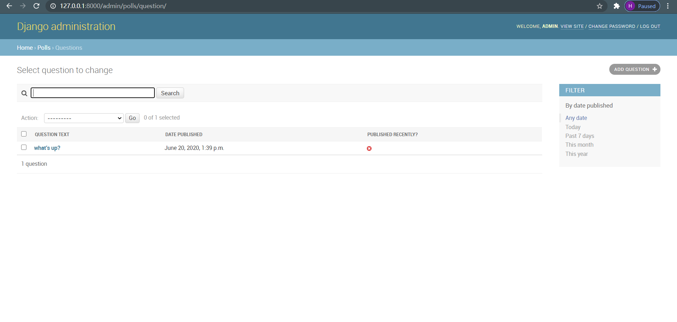Reload the page with the refresh icon
The image size is (677, 322).
36,6
